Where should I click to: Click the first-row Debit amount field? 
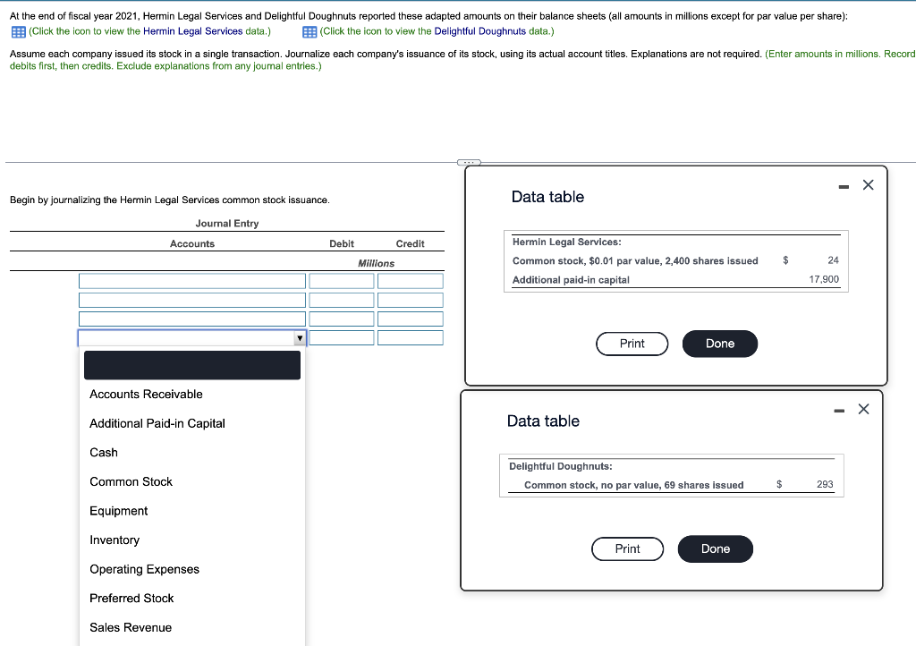[342, 281]
